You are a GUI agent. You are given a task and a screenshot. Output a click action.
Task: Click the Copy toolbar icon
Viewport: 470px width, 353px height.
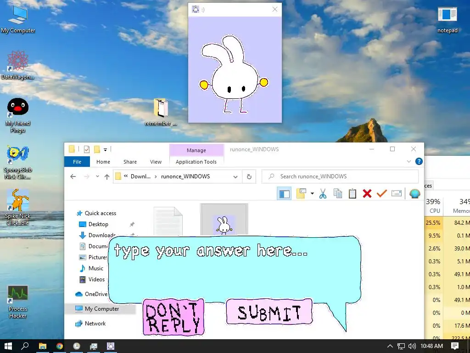click(x=337, y=194)
